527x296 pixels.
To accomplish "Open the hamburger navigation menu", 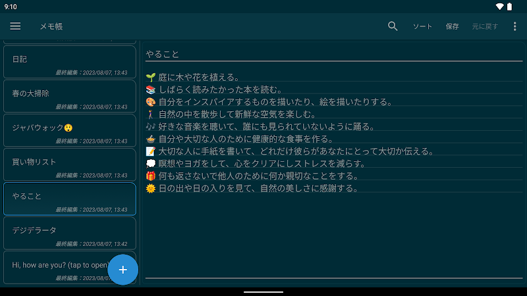I will click(15, 26).
